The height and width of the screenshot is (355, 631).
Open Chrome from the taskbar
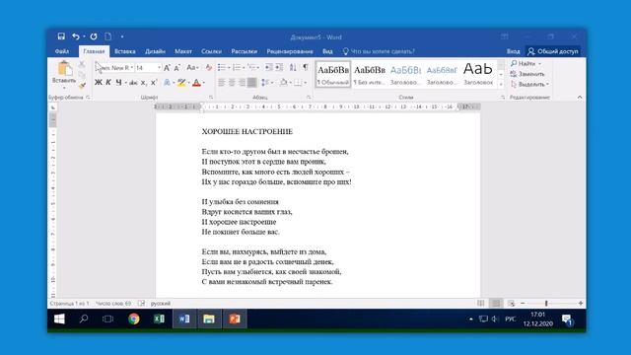click(x=134, y=319)
